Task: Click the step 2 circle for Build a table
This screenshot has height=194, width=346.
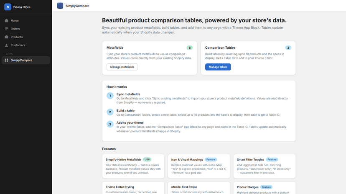Action: 110,112
